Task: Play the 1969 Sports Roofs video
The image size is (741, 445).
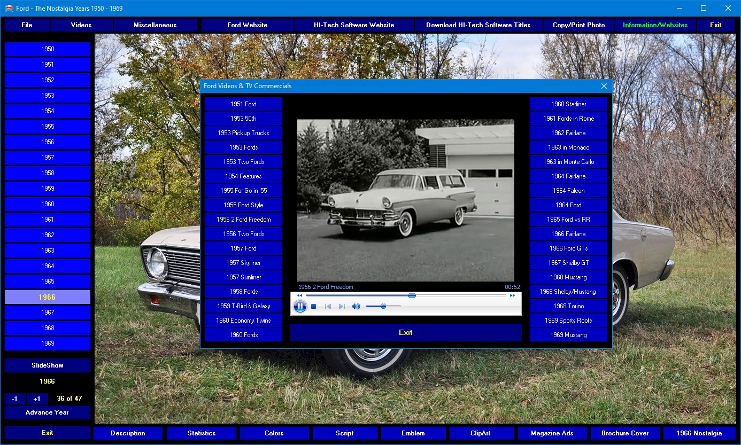Action: click(x=568, y=321)
